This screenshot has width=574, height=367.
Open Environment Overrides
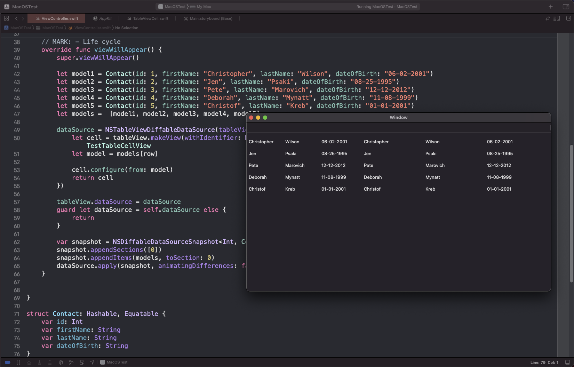coord(81,362)
